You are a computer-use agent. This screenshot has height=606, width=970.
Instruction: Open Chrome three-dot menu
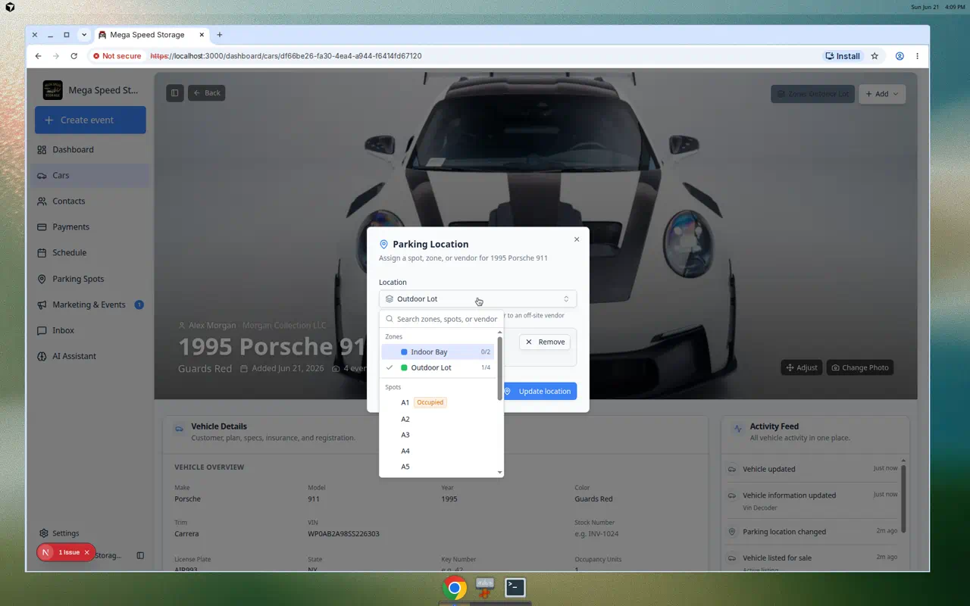click(917, 56)
